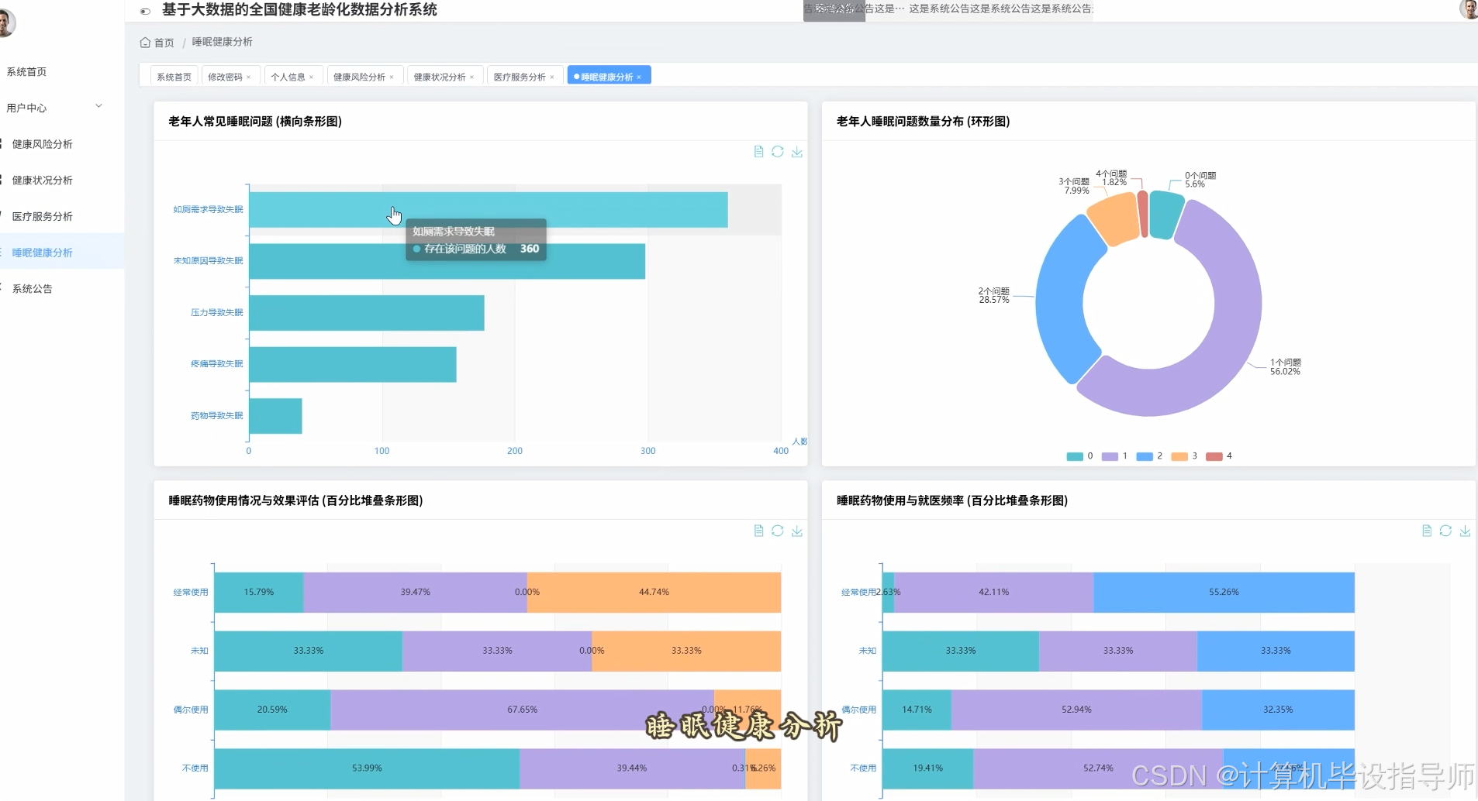Refresh the 睡眠药物使用与就医频率 chart
This screenshot has height=801, width=1478.
(1446, 531)
